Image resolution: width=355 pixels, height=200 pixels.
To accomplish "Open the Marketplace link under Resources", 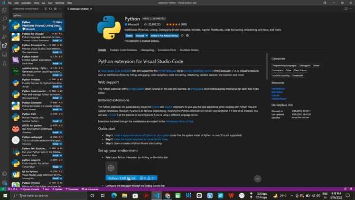I will [278, 88].
